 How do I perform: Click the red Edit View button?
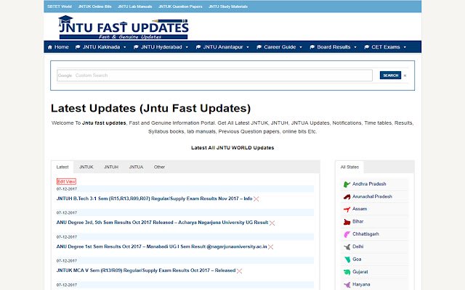[66, 182]
